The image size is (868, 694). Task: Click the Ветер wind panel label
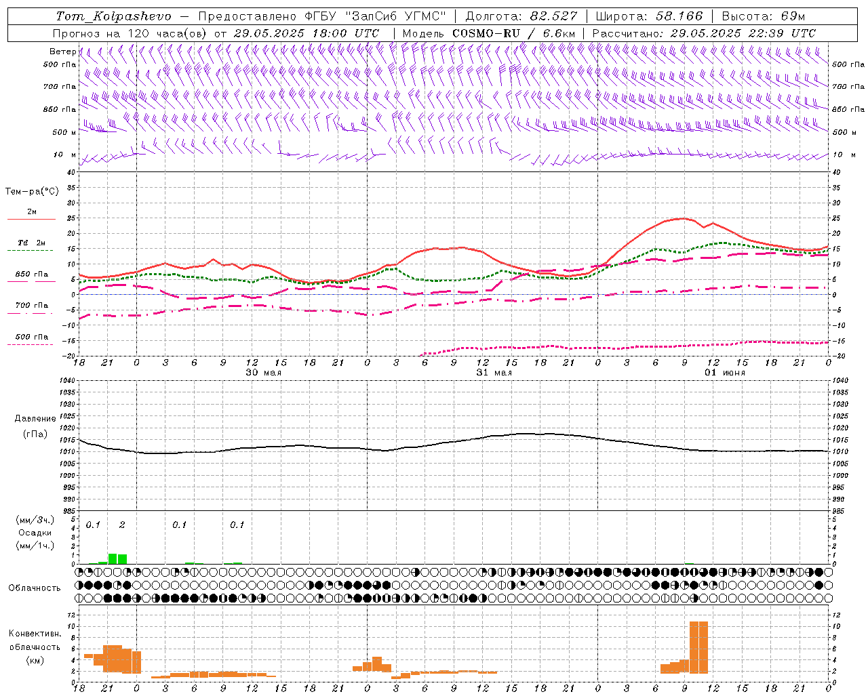coord(62,52)
